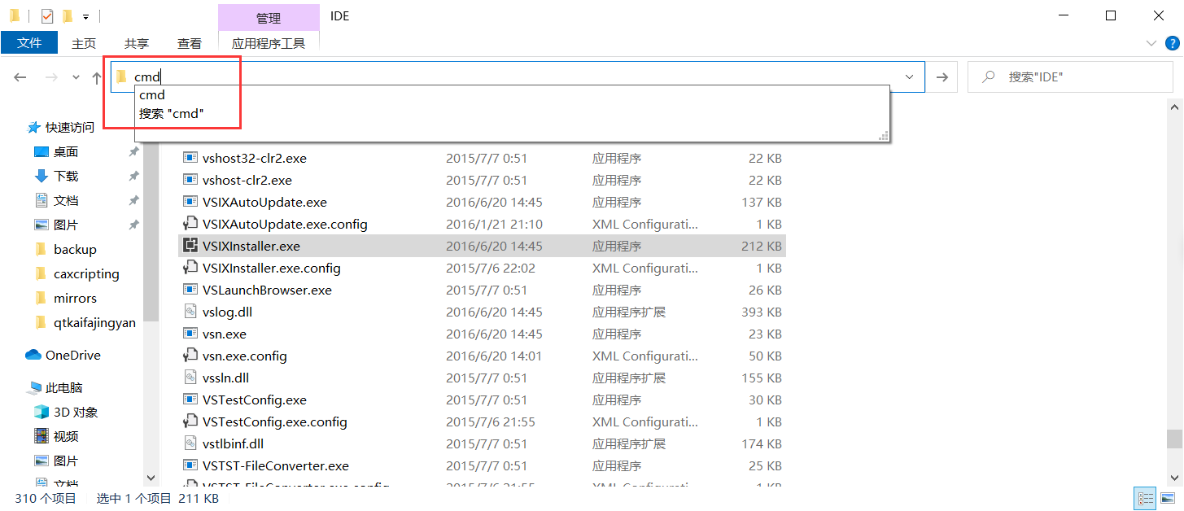Click the 3D 对象 cube icon
Screen dimensions: 1184x511
42,413
